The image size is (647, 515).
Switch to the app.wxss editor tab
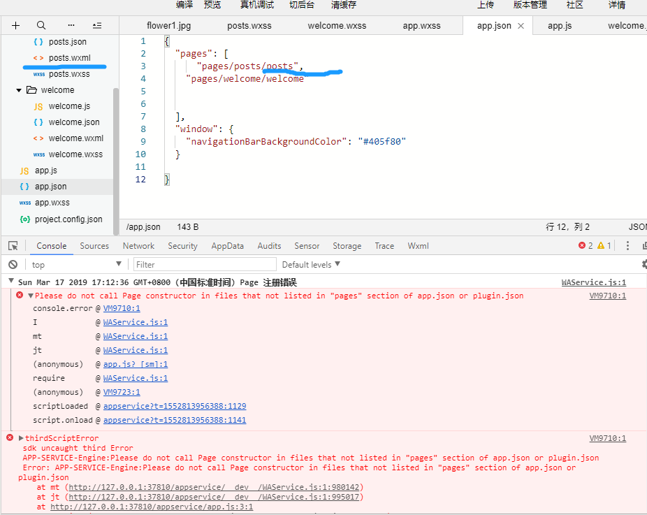pyautogui.click(x=421, y=26)
